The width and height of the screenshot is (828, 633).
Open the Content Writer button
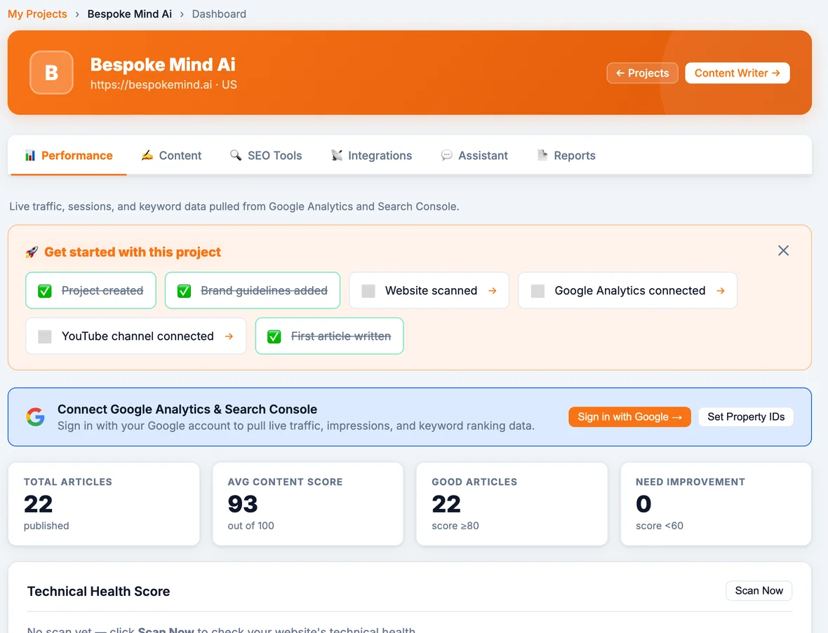pos(737,73)
